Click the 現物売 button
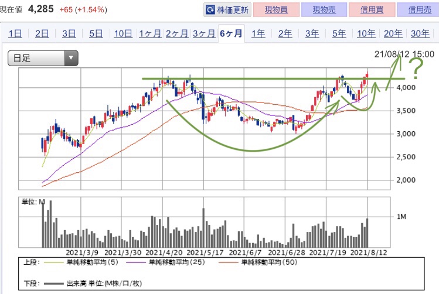This screenshot has width=439, height=294. pos(324,10)
